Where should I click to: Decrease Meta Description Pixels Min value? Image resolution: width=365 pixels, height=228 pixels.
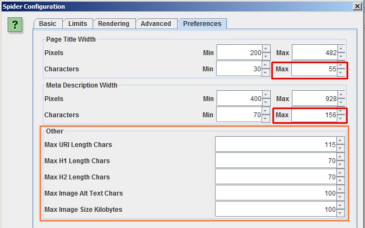point(266,102)
